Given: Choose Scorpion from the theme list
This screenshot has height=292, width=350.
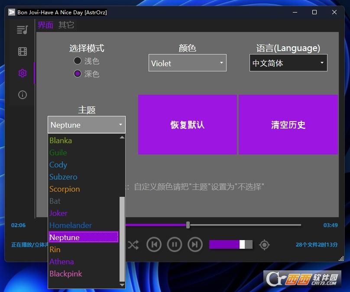Looking at the screenshot, I should click(84, 189).
